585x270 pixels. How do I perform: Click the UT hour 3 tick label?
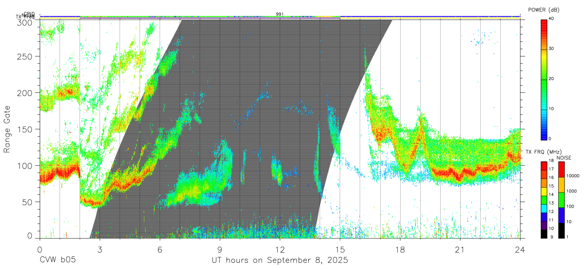coord(100,249)
